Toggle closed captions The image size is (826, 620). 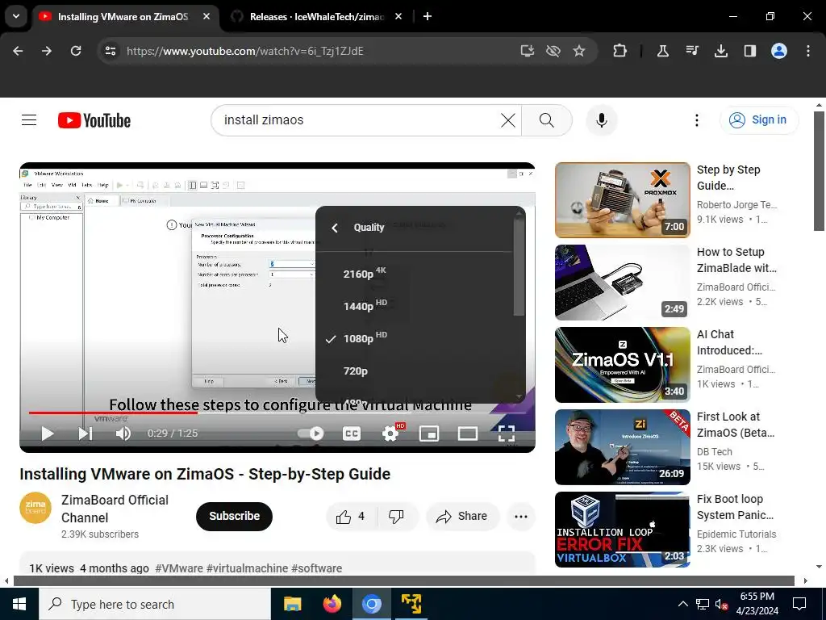pos(352,434)
